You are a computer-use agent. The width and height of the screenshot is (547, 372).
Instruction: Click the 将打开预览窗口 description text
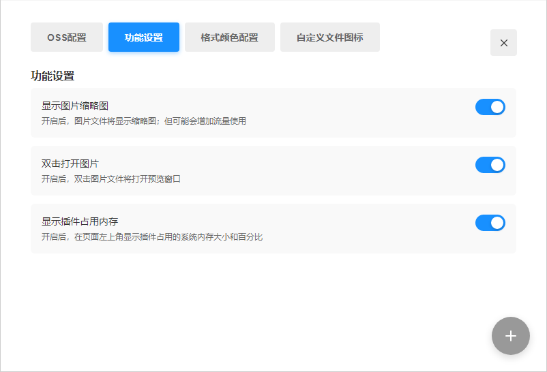point(111,179)
